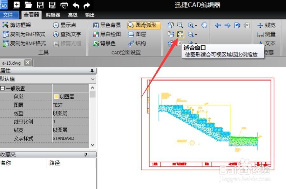Click the zoom in magnifier icon
This screenshot has height=189, width=286.
coord(191,25)
